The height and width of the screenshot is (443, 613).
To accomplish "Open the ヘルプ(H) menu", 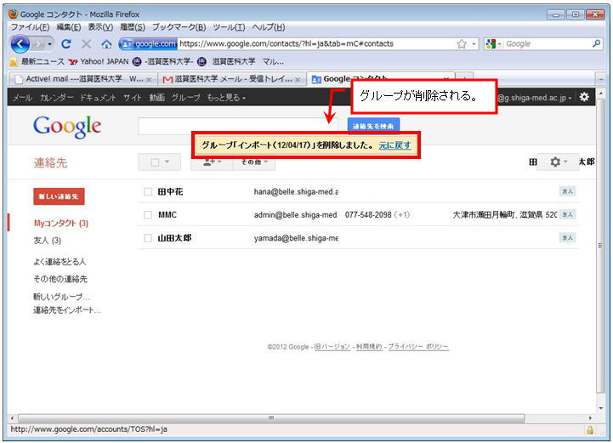I will pyautogui.click(x=268, y=27).
